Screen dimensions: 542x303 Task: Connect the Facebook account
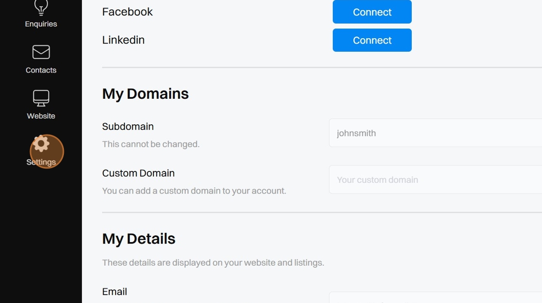372,12
